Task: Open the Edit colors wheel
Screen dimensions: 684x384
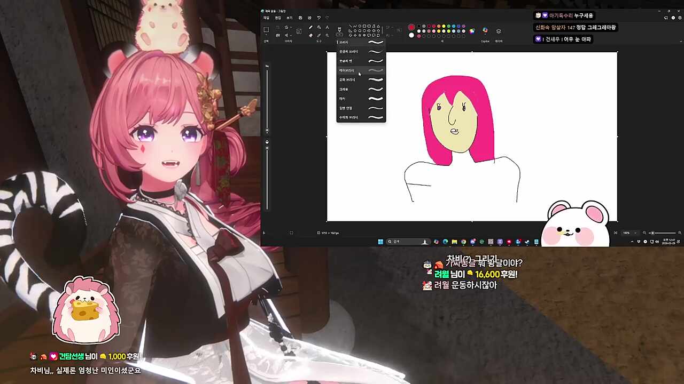Action: [472, 31]
